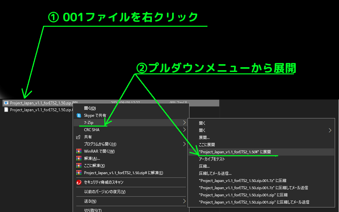
Task: Click 'ここに展開' to extract here
Action: click(x=206, y=144)
